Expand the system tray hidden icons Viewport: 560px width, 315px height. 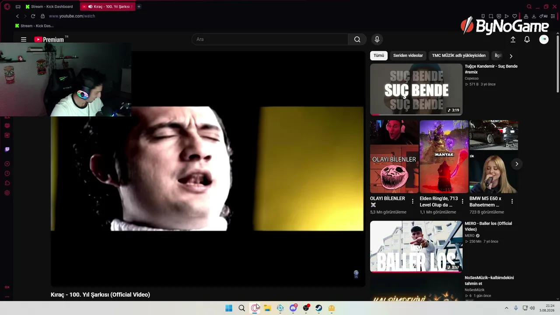pos(507,308)
